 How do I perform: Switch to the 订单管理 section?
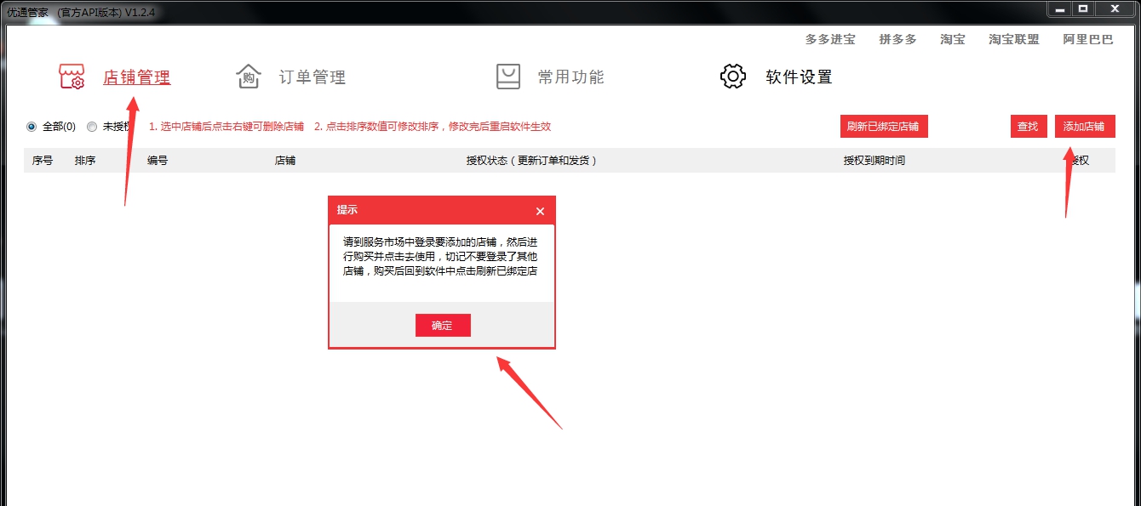click(312, 77)
